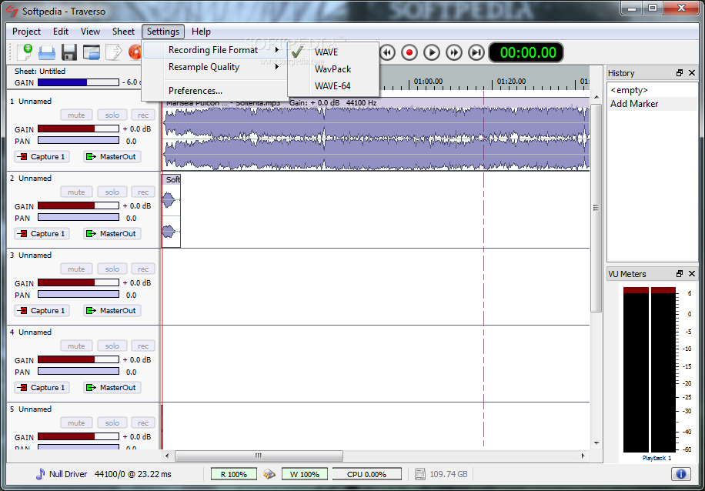Start recording with the red record button
The image size is (705, 491).
point(409,52)
